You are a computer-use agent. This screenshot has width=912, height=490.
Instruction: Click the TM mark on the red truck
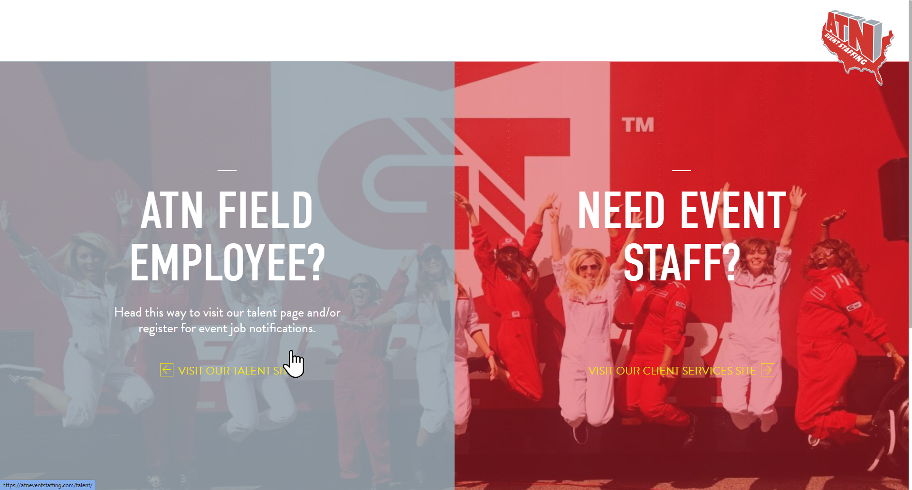pyautogui.click(x=638, y=125)
